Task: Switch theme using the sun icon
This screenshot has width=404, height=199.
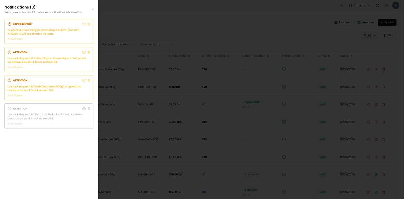Action: point(386,5)
